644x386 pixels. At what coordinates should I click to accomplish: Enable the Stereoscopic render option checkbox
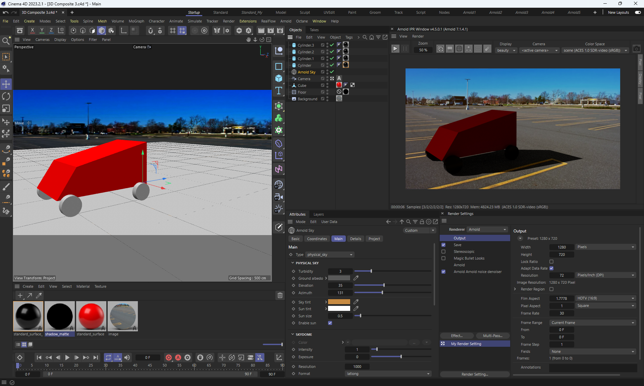(x=443, y=252)
